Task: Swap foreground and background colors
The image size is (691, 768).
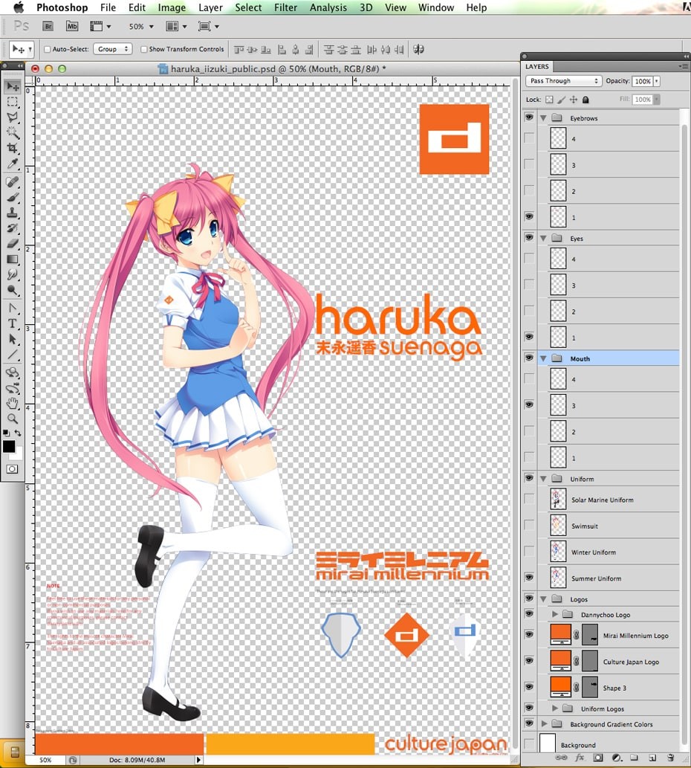Action: pyautogui.click(x=18, y=433)
